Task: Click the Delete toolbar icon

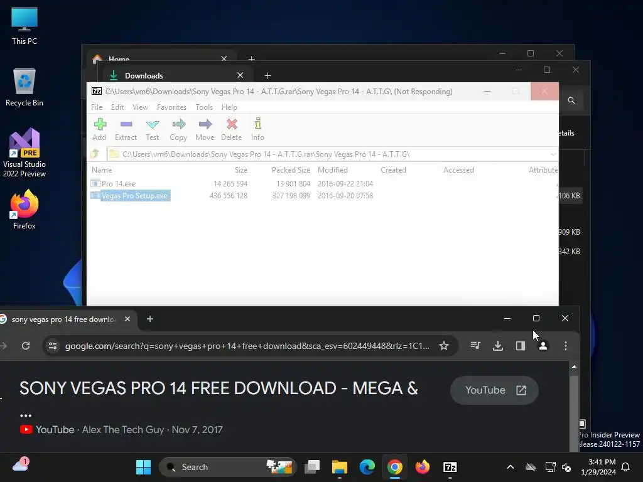Action: click(232, 129)
